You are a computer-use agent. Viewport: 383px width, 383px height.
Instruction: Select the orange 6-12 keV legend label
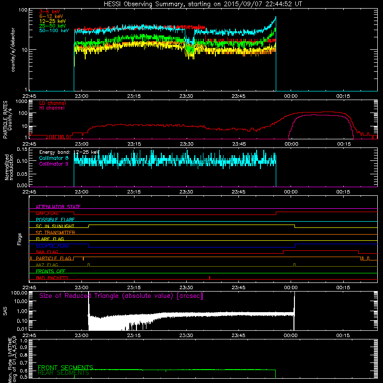(x=51, y=16)
